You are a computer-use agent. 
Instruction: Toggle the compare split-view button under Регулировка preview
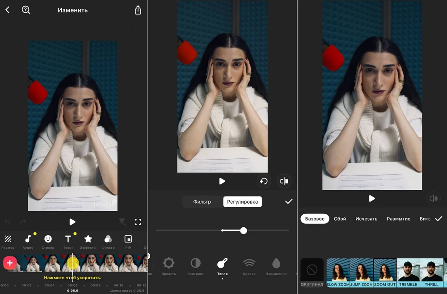[x=284, y=181]
